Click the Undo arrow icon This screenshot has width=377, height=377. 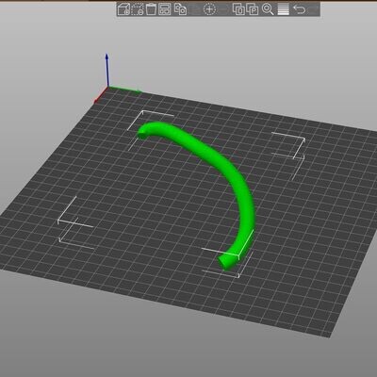(x=299, y=9)
